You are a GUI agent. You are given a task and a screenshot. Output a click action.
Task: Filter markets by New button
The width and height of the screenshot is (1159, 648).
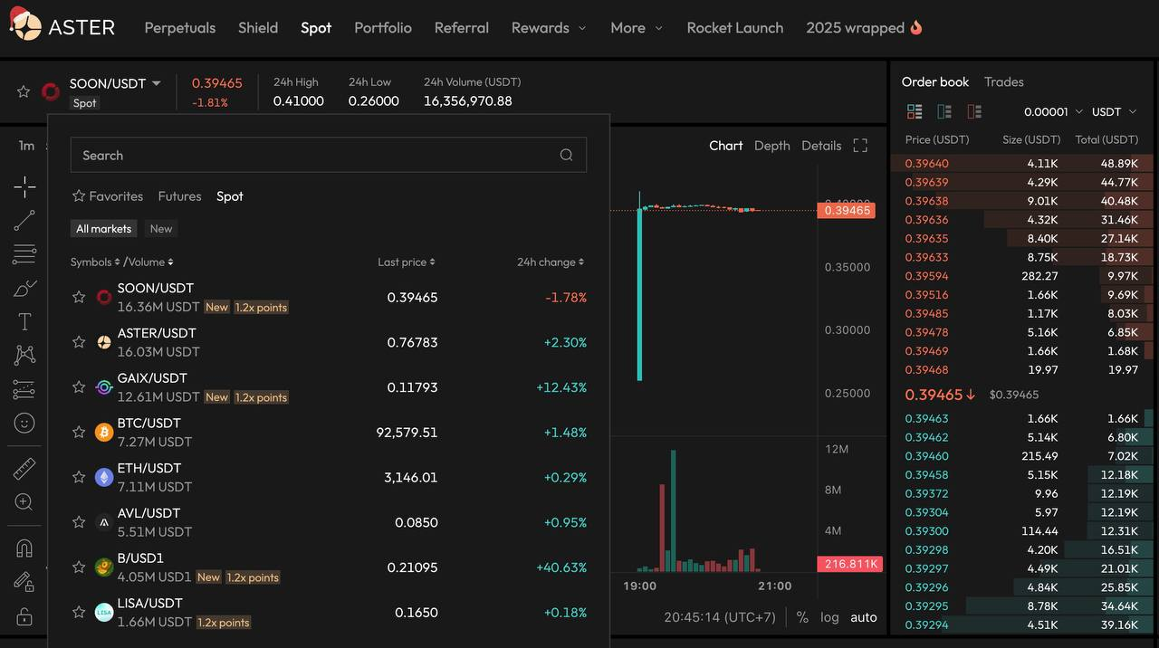point(161,229)
